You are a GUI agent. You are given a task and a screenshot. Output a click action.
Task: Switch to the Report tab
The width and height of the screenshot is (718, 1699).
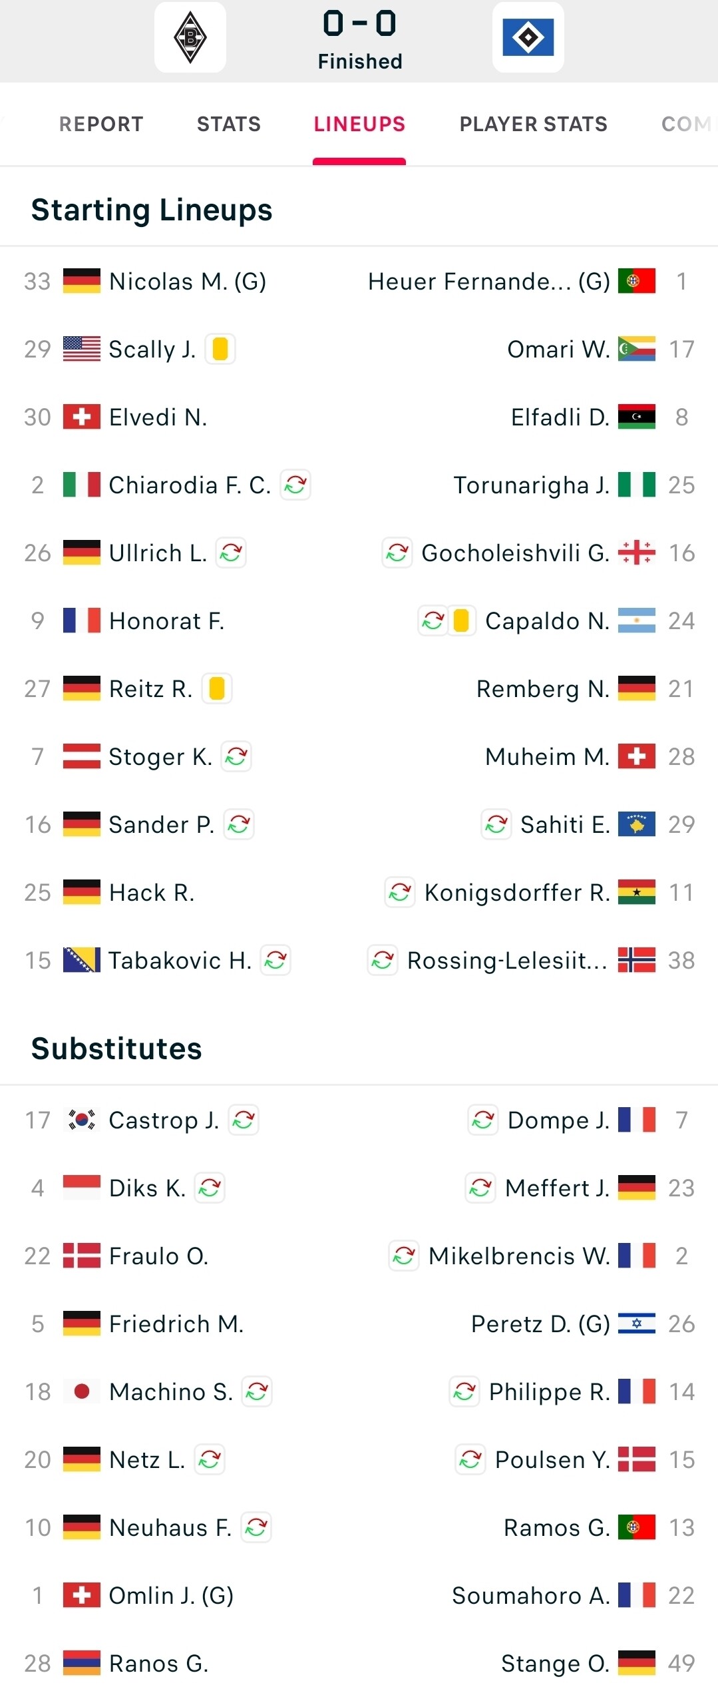[101, 124]
